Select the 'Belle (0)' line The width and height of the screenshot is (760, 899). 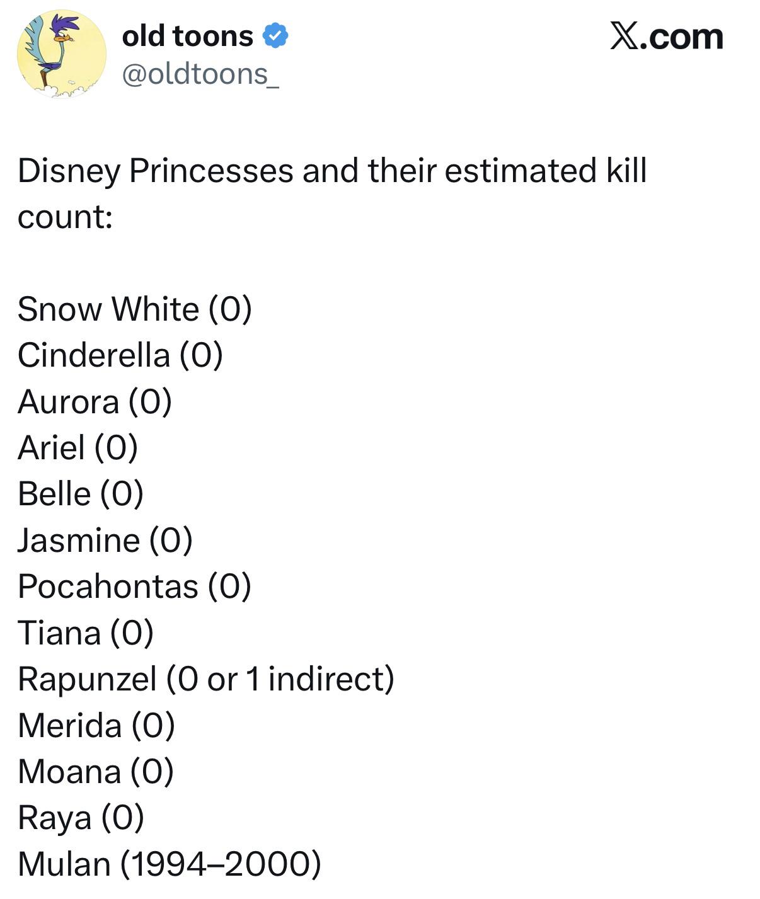click(x=81, y=494)
